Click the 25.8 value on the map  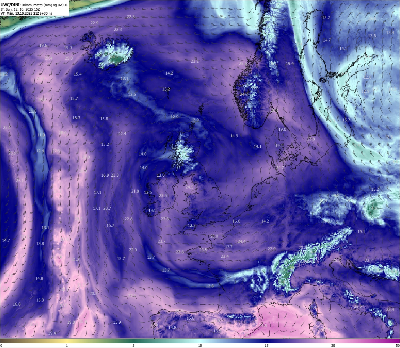69,58
